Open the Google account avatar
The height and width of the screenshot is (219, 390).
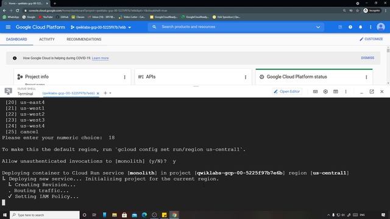click(x=380, y=27)
